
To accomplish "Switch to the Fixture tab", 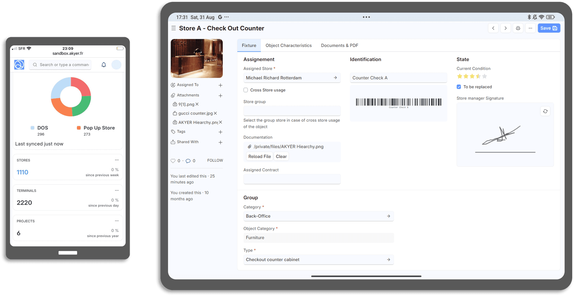I will [x=249, y=45].
